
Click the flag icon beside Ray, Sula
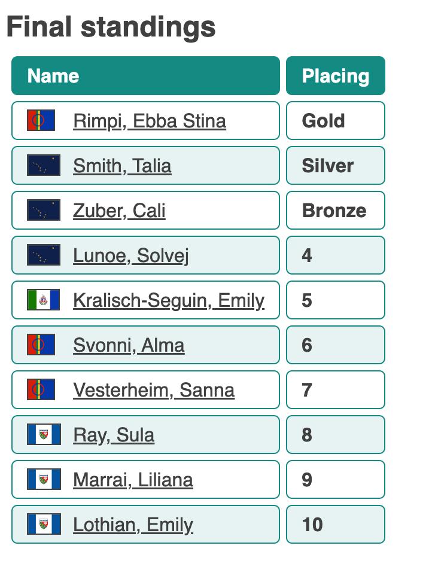[x=44, y=434]
